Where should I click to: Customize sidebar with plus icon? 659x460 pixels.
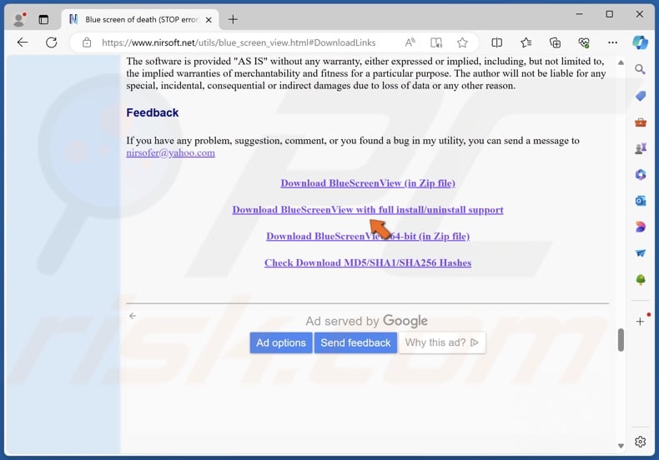click(x=640, y=322)
